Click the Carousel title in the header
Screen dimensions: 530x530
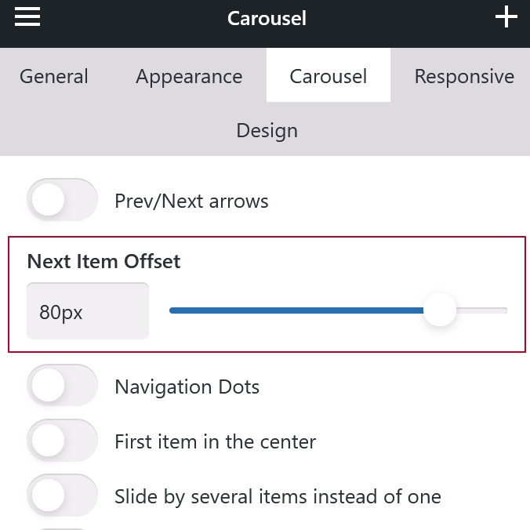coord(267,17)
